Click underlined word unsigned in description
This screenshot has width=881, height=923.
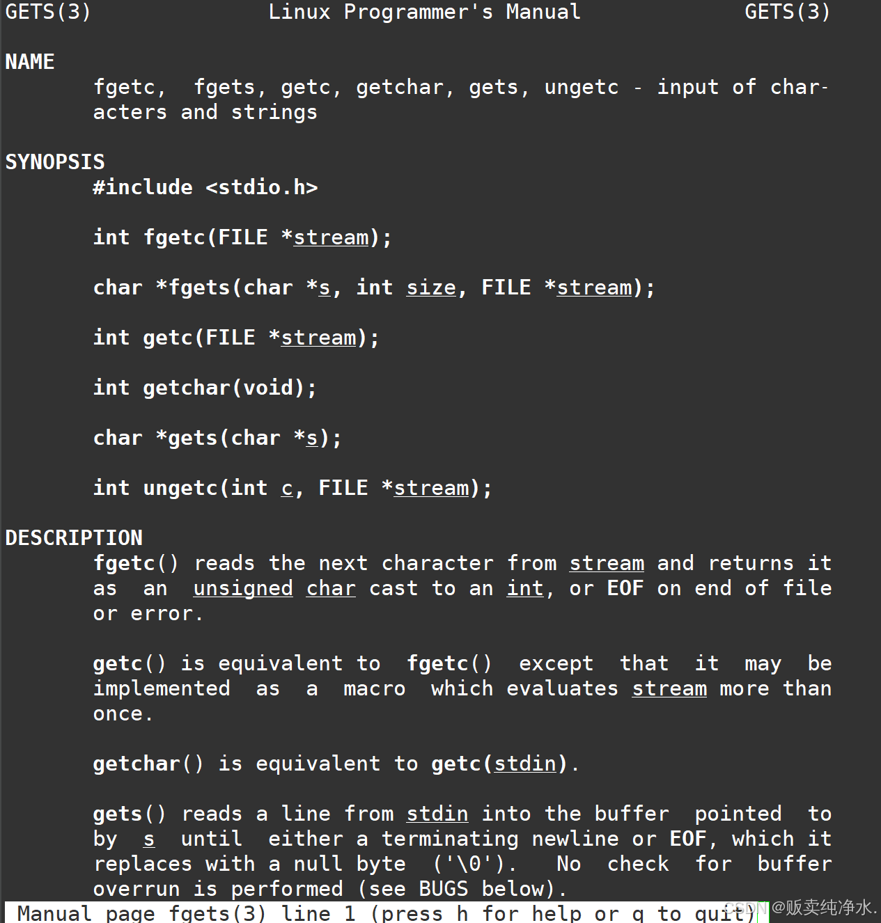click(x=243, y=589)
